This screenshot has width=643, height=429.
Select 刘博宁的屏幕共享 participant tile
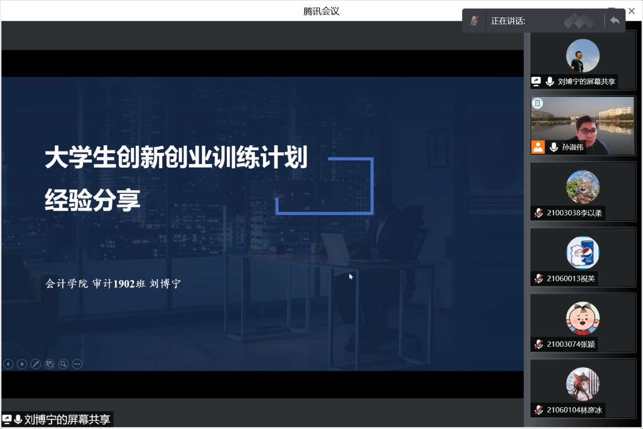(x=583, y=60)
